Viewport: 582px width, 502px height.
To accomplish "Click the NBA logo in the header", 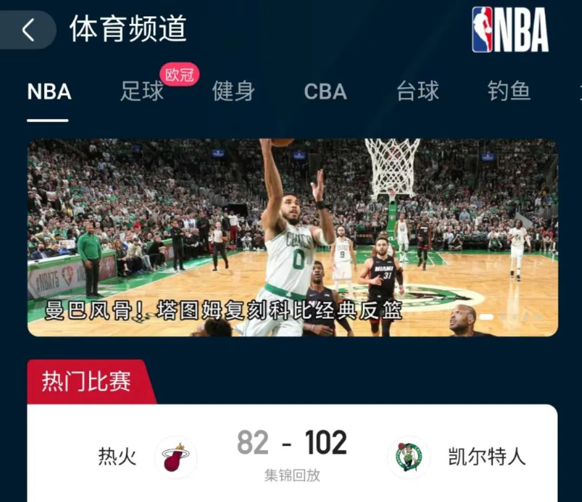I will tap(511, 30).
